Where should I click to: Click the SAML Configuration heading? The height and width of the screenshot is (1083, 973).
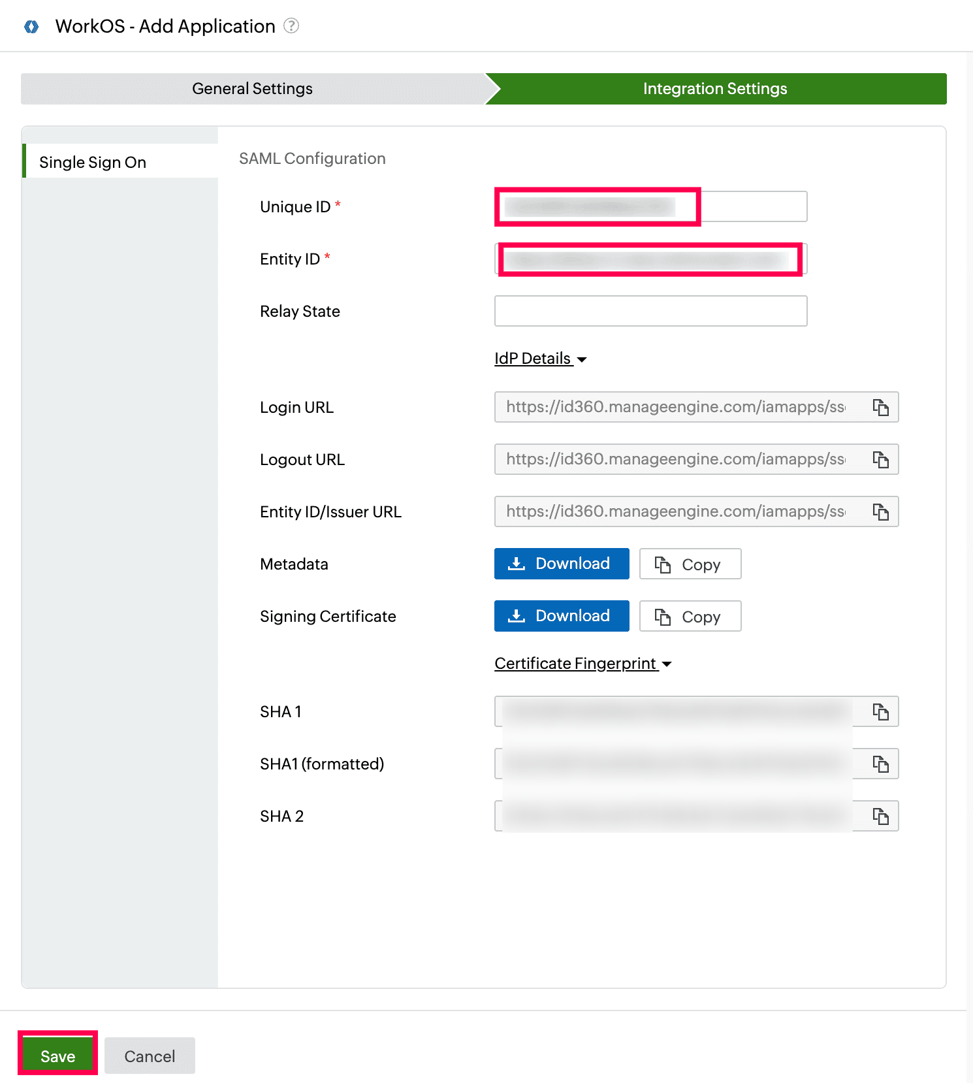click(312, 159)
